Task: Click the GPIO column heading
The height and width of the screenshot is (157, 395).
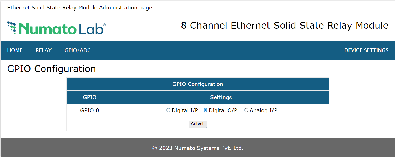Action: 89,97
